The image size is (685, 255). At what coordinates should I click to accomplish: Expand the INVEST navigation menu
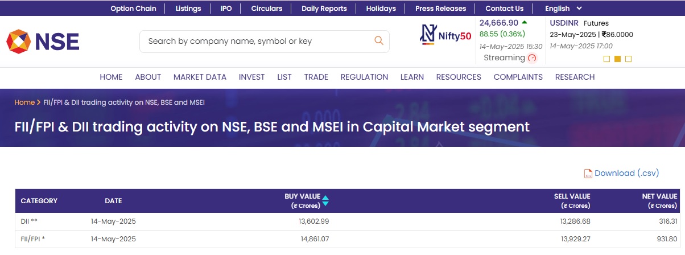coord(251,77)
